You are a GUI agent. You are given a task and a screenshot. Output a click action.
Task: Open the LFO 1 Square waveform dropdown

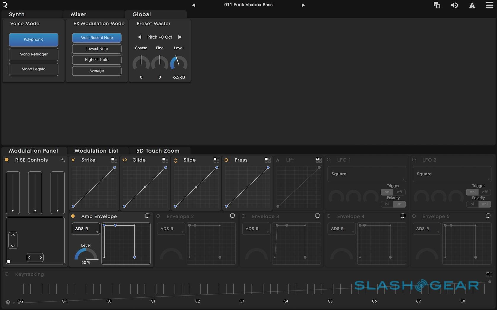coord(367,174)
